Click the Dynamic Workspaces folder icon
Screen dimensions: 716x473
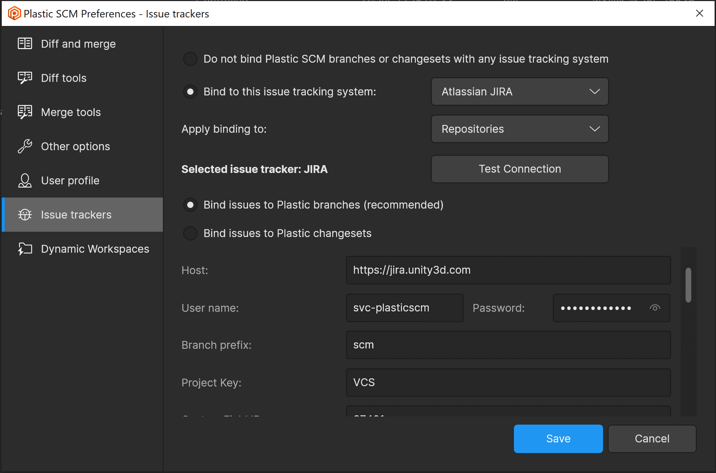[25, 249]
